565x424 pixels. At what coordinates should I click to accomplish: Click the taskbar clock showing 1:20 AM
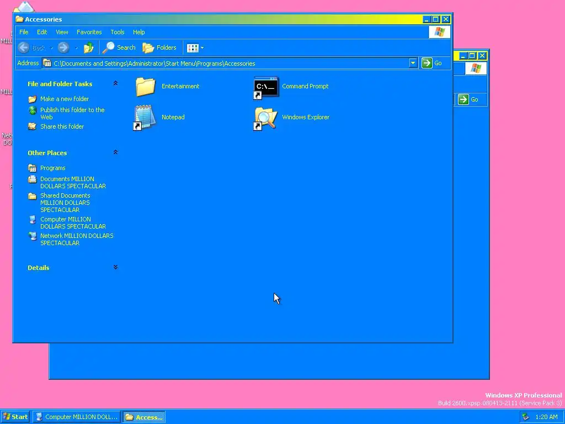[x=546, y=417]
